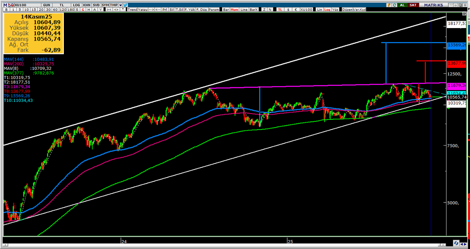Select the 60-minute period button
Image resolution: width=470 pixels, height=249 pixels.
pos(55,9)
